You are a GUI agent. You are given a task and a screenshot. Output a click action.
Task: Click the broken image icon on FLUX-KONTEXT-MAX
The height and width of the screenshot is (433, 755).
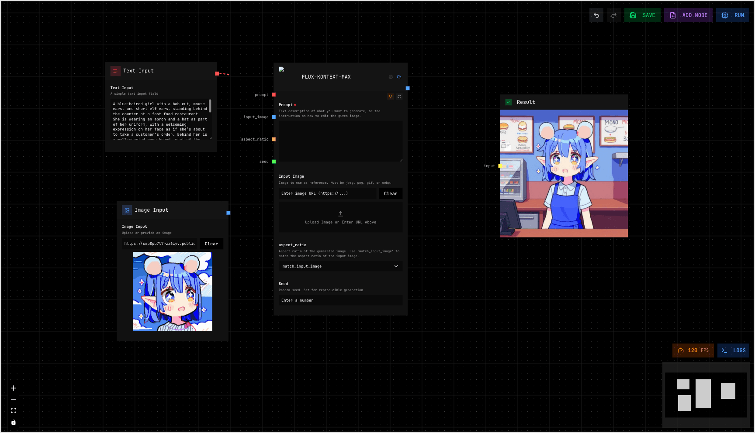[x=281, y=69]
